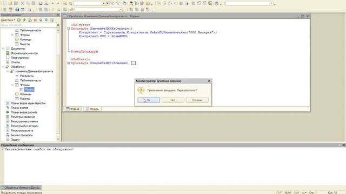Click the Cut scissors toolbar icon
Screen dimensions: 346x194
(22, 3)
